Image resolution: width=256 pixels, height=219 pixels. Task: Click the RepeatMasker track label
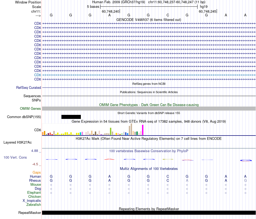[x=30, y=213]
